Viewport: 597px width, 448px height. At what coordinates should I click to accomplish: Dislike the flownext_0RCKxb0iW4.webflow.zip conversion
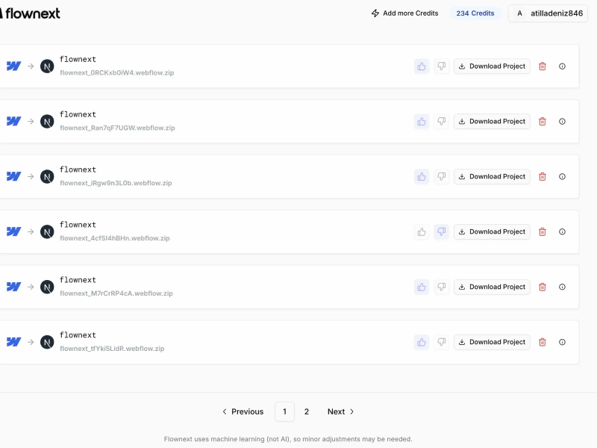click(441, 66)
